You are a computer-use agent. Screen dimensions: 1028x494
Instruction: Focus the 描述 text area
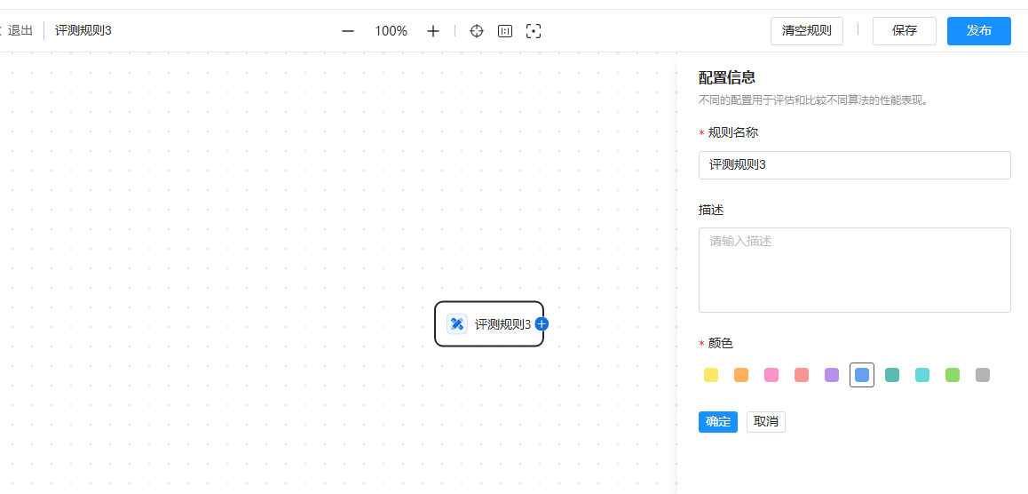pos(854,270)
